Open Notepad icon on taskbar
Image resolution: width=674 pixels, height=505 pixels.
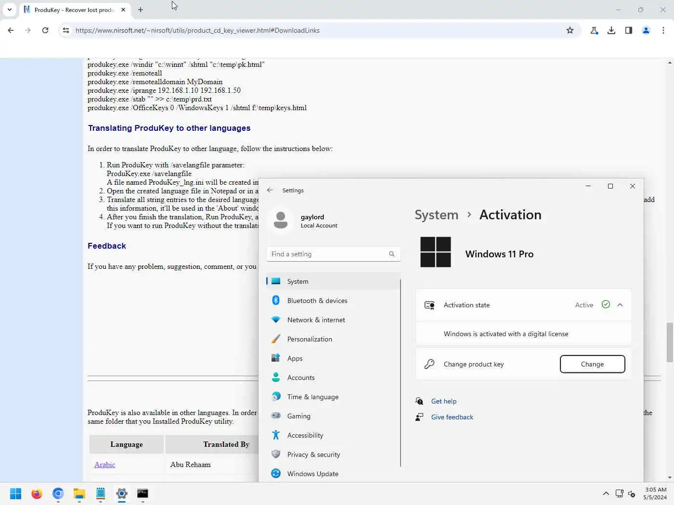pos(100,493)
